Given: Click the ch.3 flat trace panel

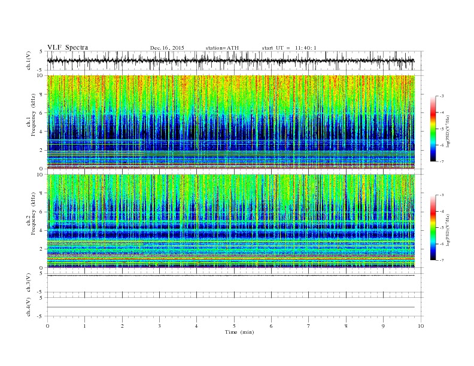Looking at the screenshot, I should tap(235, 283).
